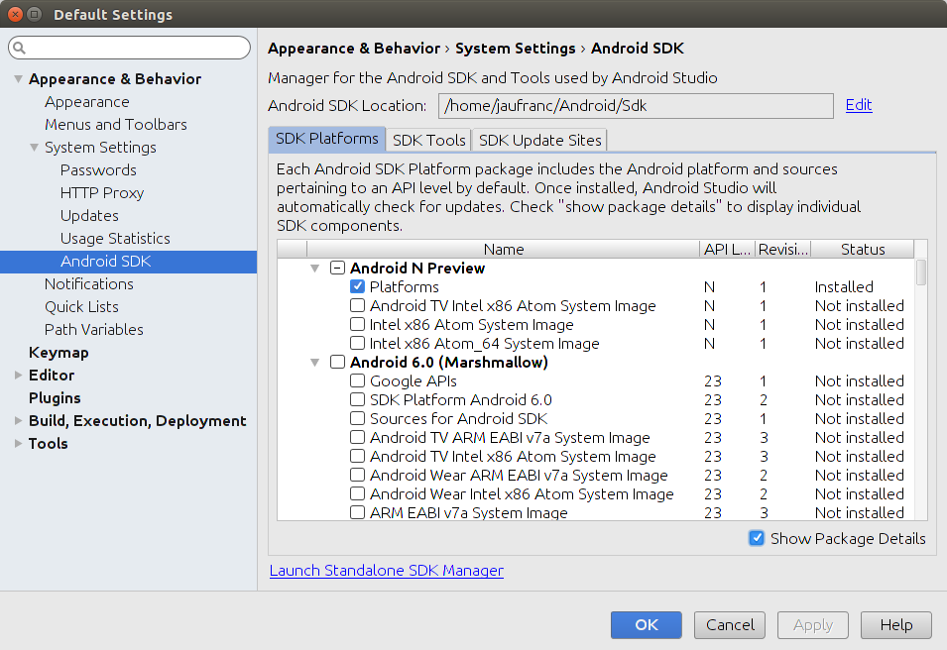Enable Sources for Android SDK checkbox
Screen dimensions: 947x650
pos(357,418)
